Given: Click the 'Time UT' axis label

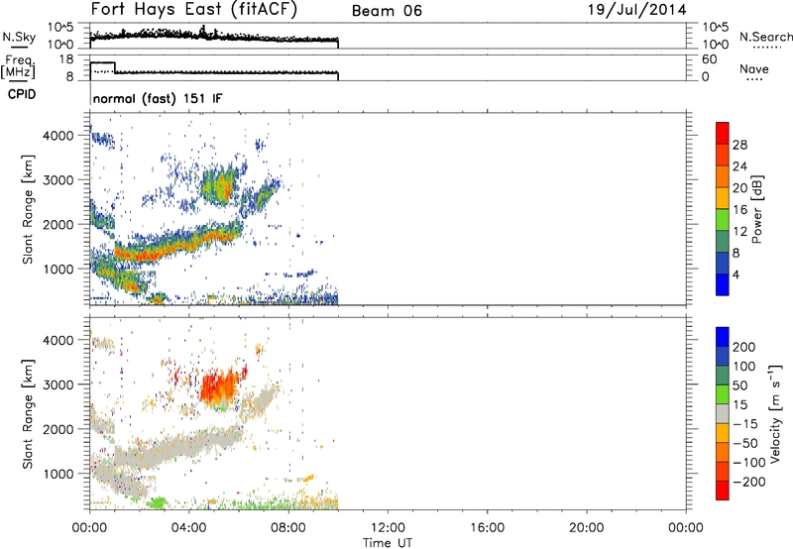Looking at the screenshot, I should 388,542.
